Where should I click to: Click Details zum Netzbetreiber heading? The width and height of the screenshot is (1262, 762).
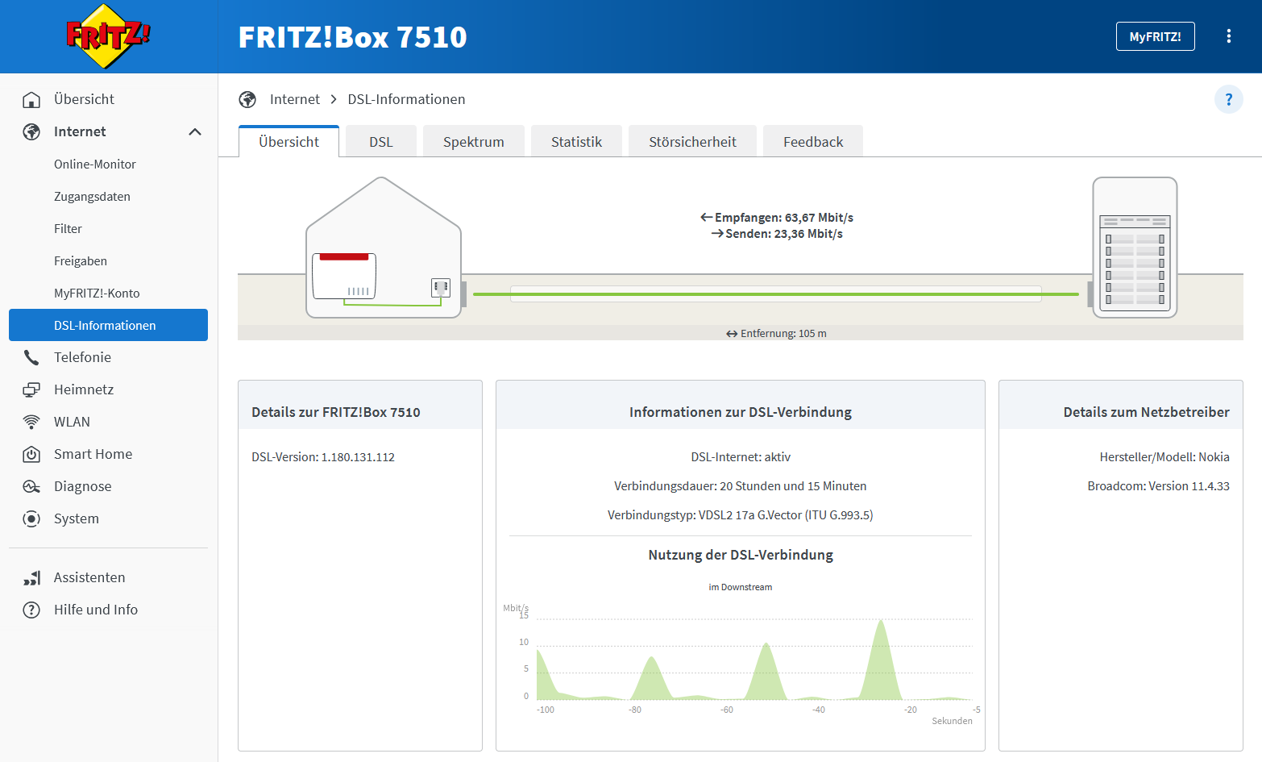[1146, 412]
